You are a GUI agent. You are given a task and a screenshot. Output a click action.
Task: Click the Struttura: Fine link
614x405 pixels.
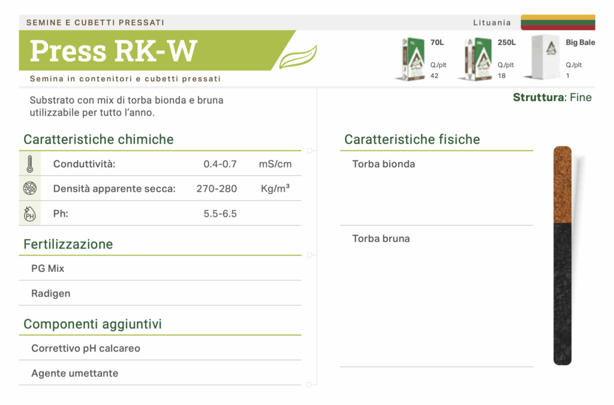[x=552, y=97]
